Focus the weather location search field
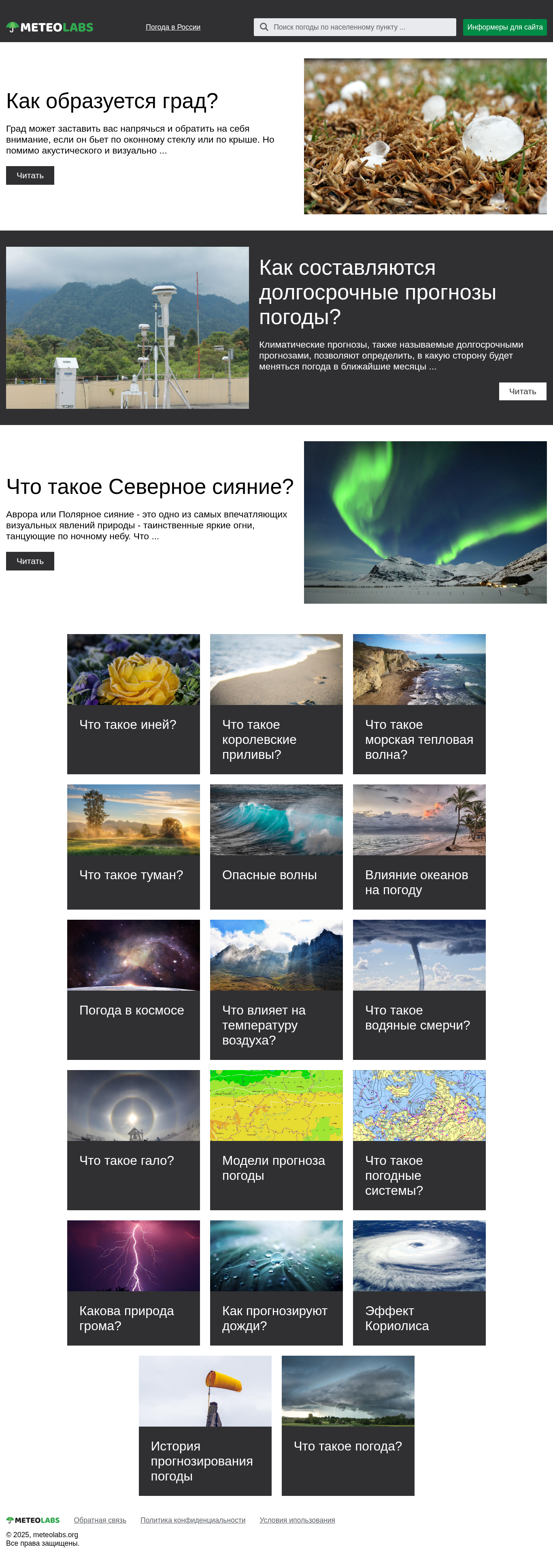 (x=355, y=27)
